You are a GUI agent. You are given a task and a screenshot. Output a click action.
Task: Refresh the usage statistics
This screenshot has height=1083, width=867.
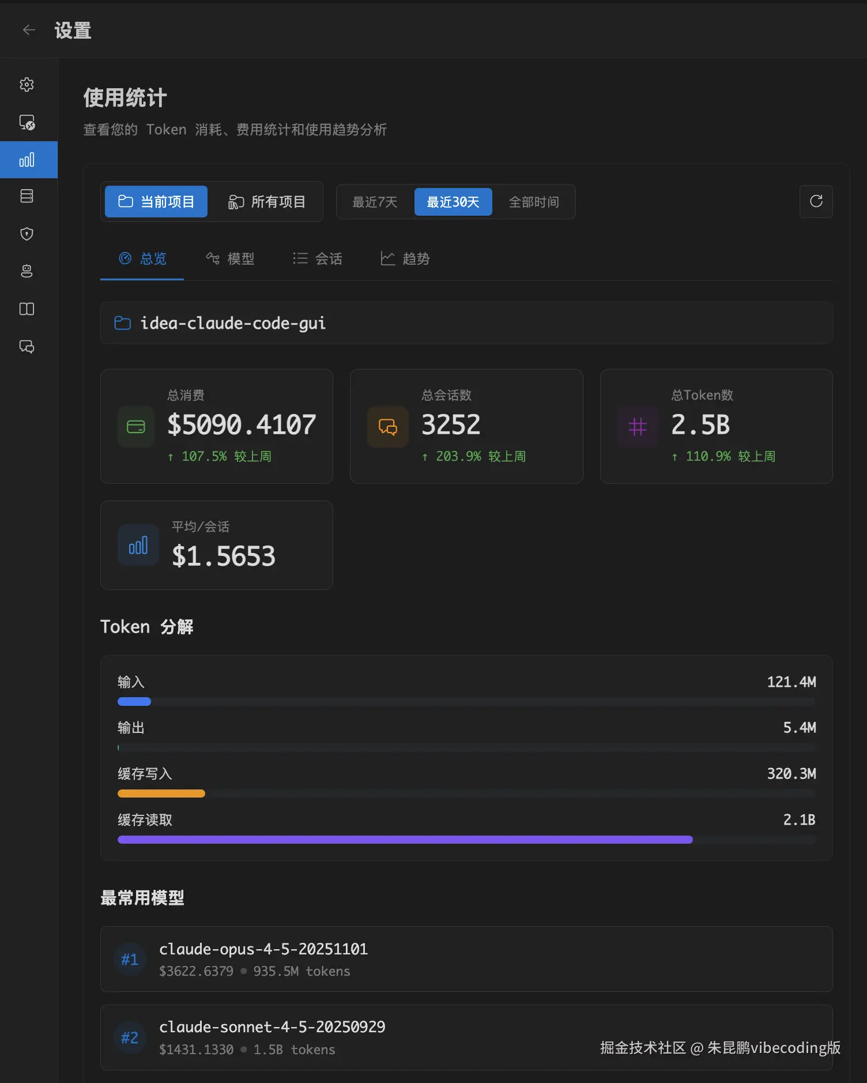pos(816,201)
